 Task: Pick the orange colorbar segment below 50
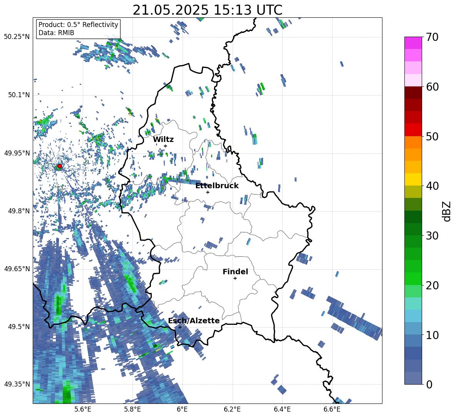point(413,142)
